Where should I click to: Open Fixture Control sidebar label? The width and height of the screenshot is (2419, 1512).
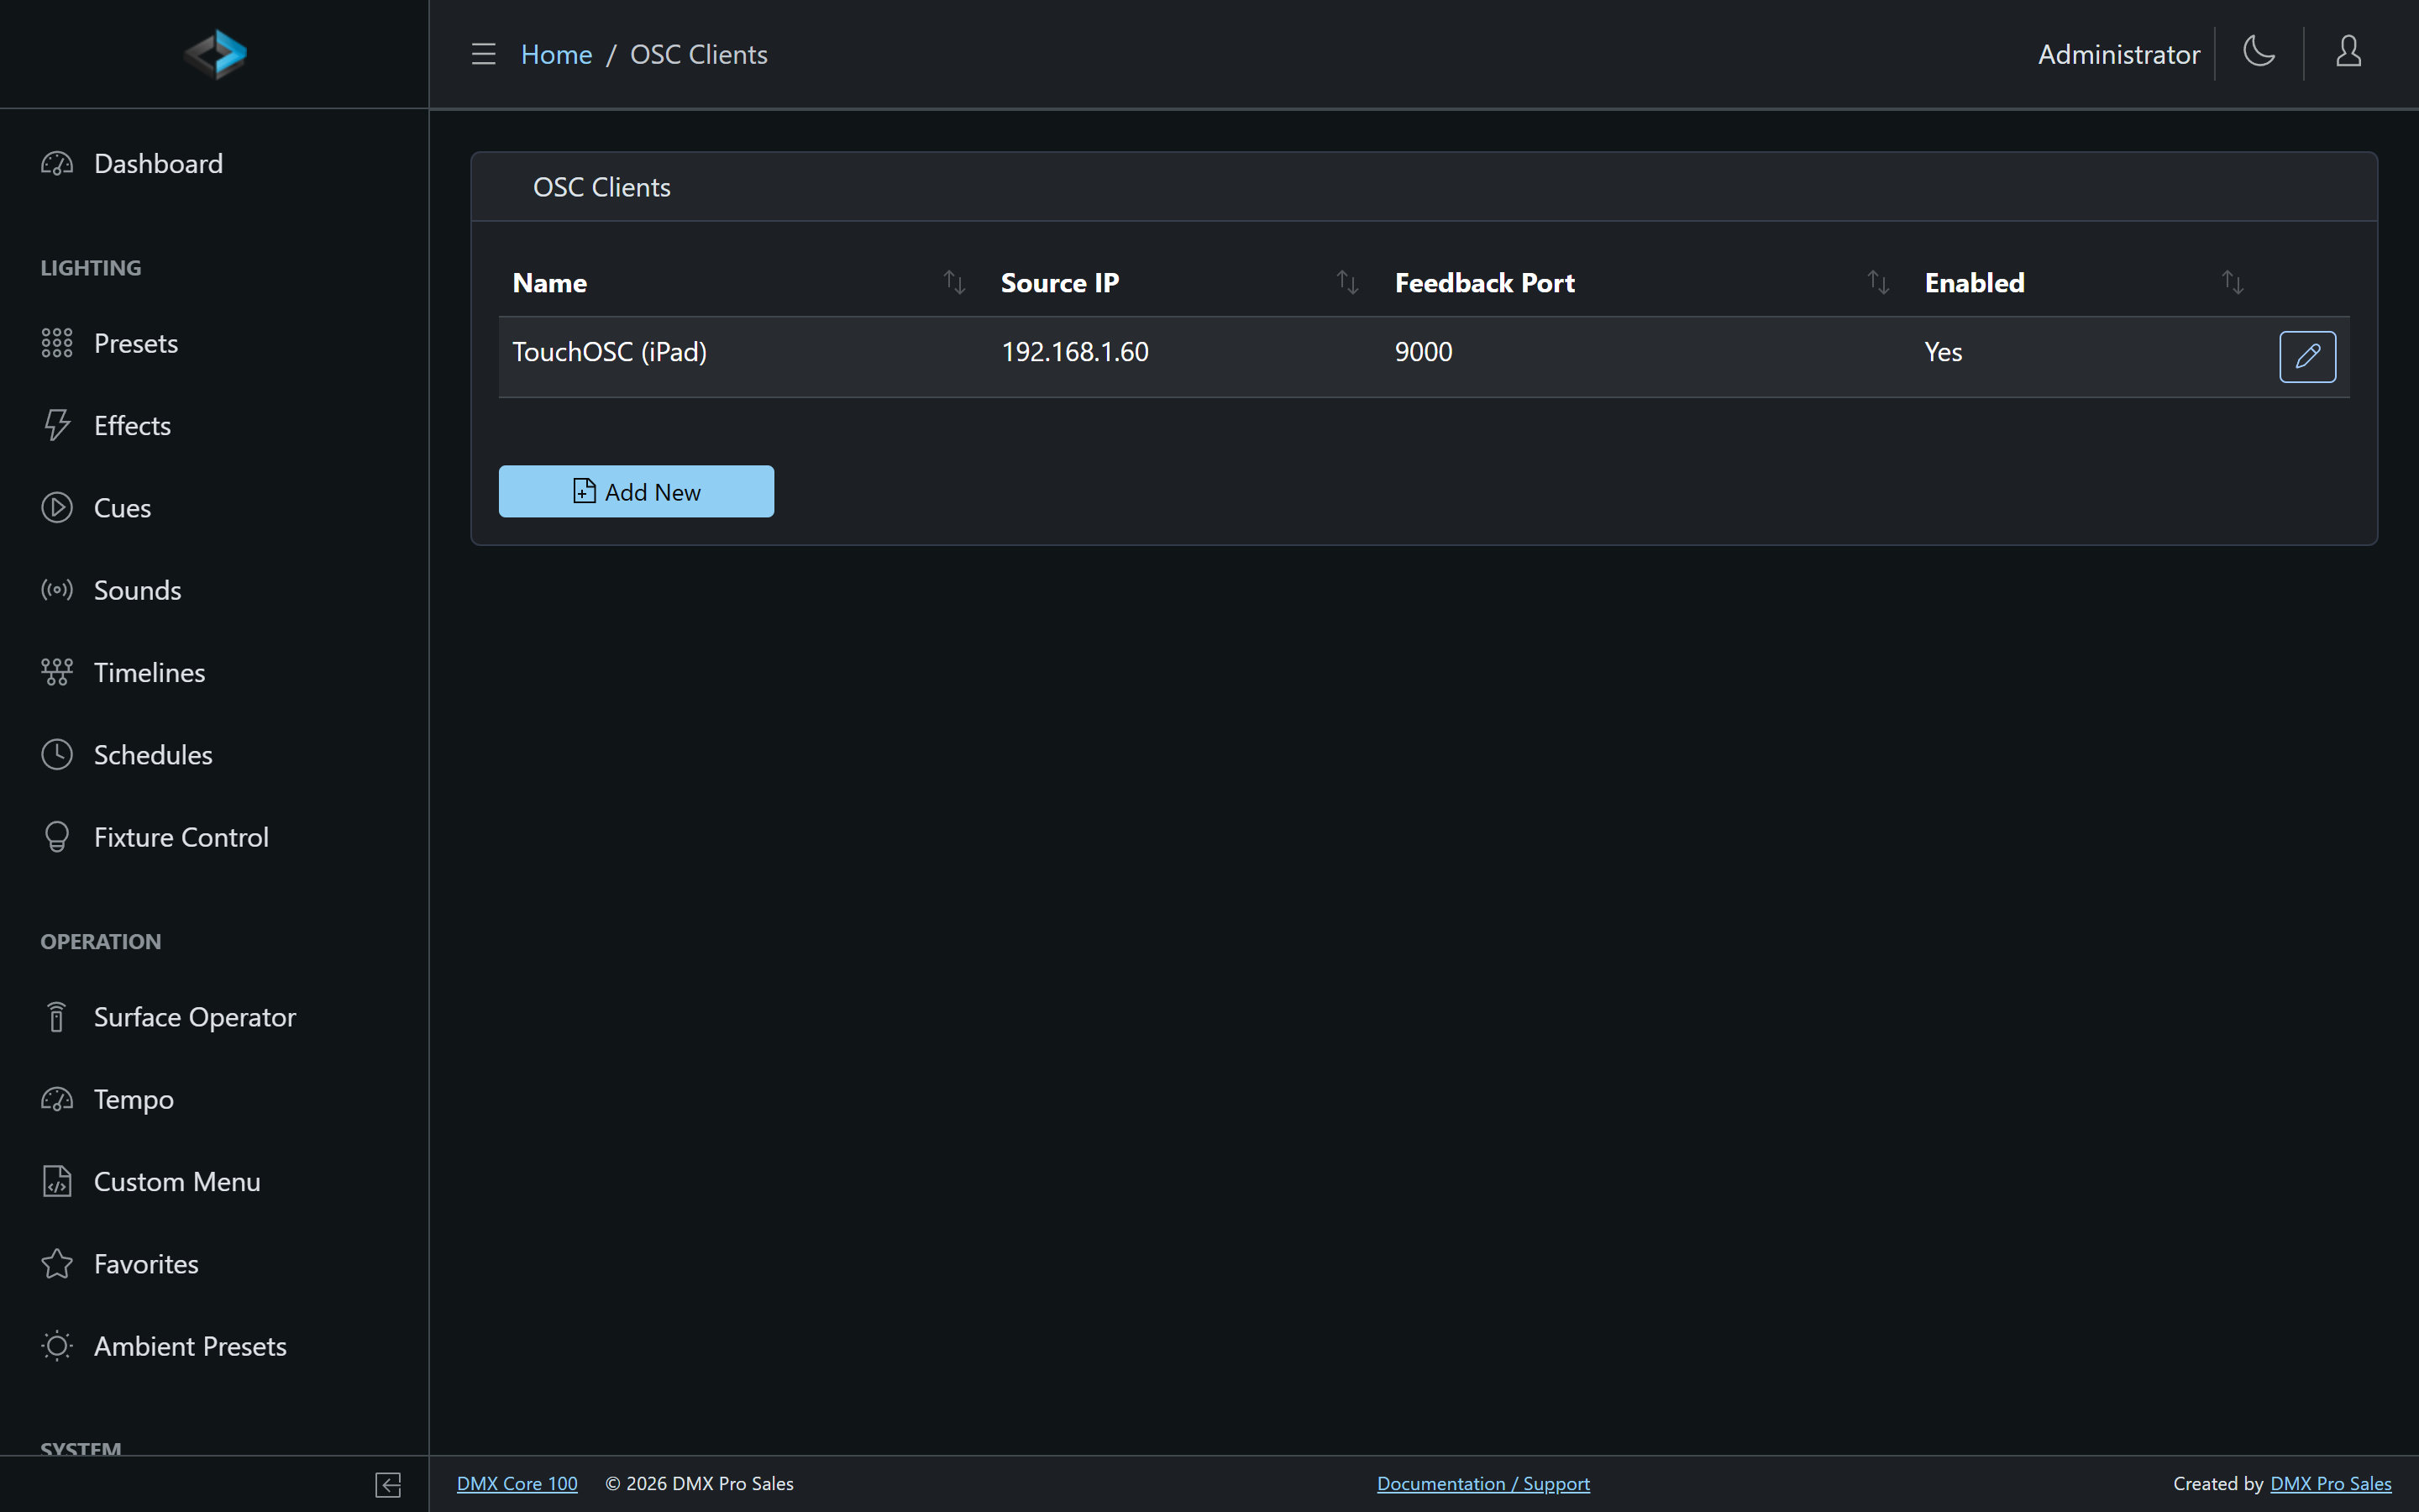(181, 837)
